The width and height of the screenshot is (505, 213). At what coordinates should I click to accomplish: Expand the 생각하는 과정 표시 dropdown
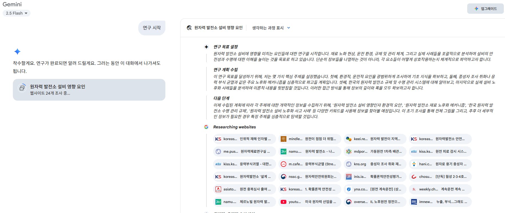(271, 28)
